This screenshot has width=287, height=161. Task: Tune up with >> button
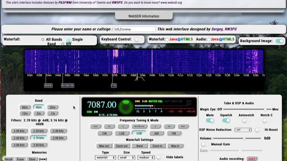pos(169,126)
